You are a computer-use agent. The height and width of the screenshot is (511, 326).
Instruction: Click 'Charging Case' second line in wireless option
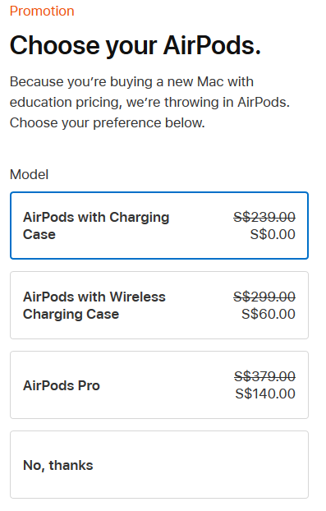point(71,315)
